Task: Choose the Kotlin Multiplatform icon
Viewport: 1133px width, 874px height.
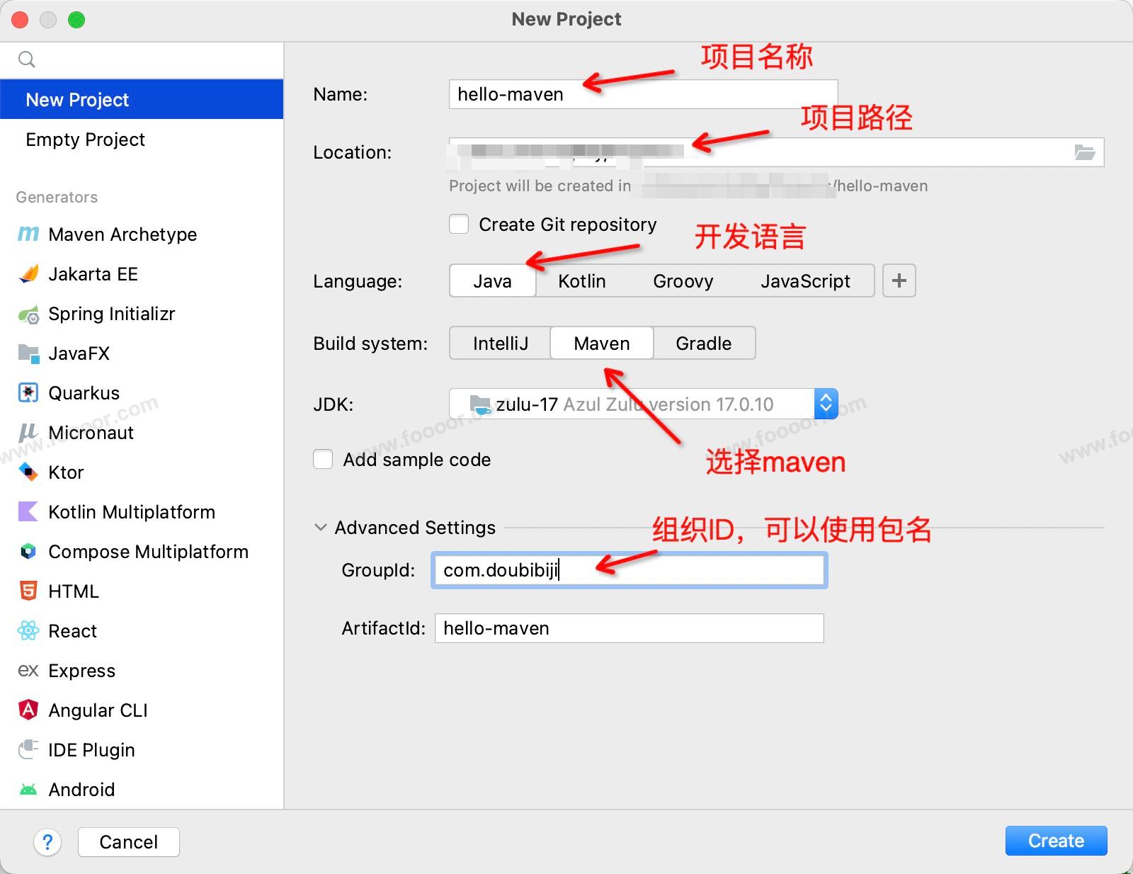Action: coord(28,512)
